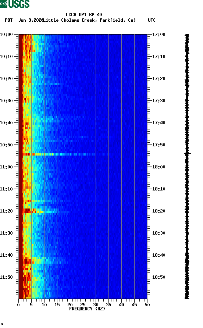The height and width of the screenshot is (328, 203).
Task: Click the 30 Hz frequency tick label
Action: coord(96,305)
